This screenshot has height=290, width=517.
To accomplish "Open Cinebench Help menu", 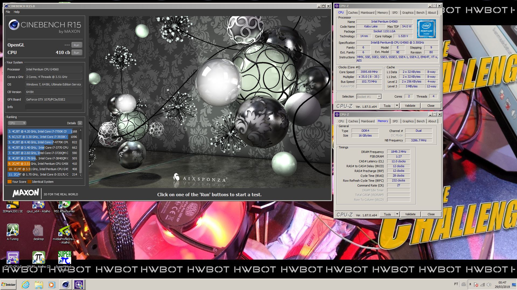I will [17, 12].
